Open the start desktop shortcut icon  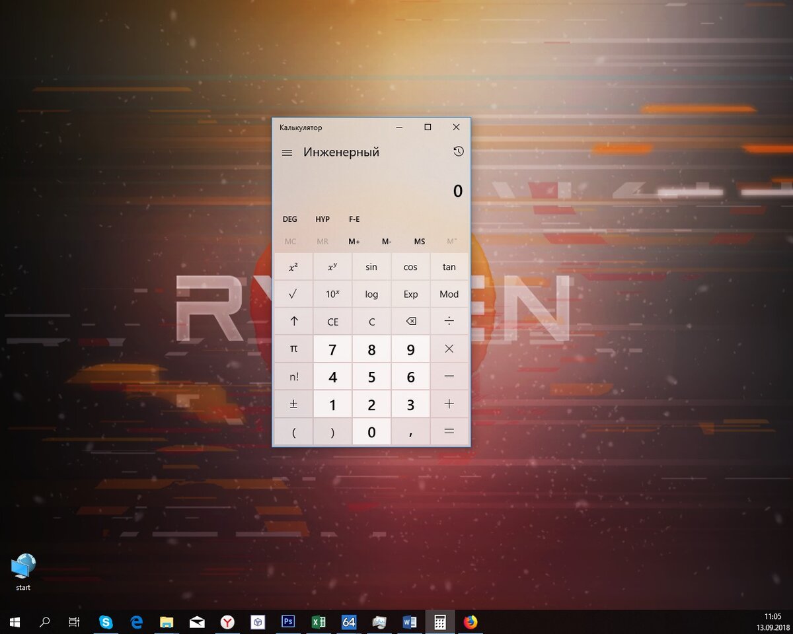point(23,572)
